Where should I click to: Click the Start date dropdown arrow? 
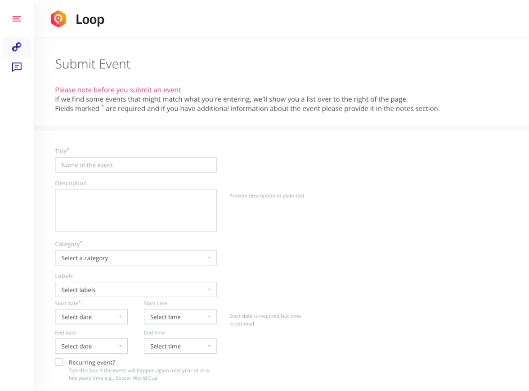(121, 317)
